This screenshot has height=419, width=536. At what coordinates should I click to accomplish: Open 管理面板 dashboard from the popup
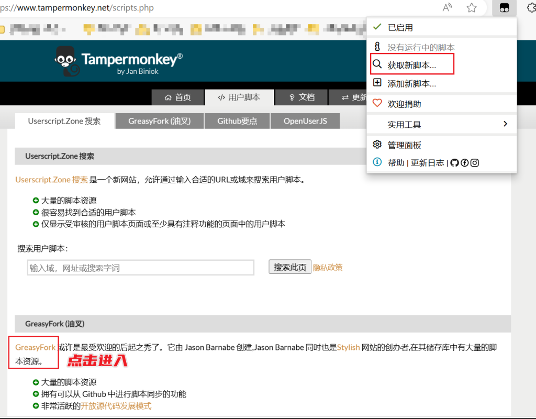pos(404,145)
